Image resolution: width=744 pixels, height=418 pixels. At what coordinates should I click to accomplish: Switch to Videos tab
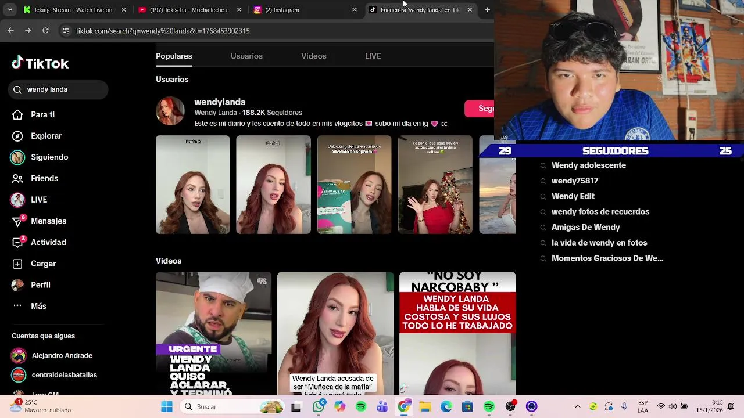tap(314, 56)
